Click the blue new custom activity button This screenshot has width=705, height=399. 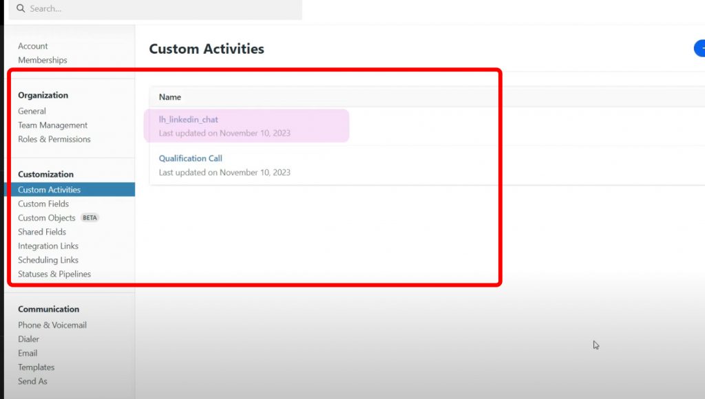[700, 48]
